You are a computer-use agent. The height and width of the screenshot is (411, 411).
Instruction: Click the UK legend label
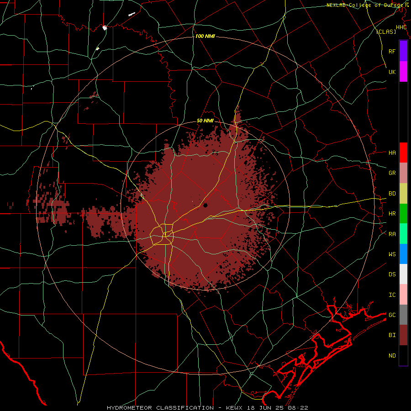point(392,72)
